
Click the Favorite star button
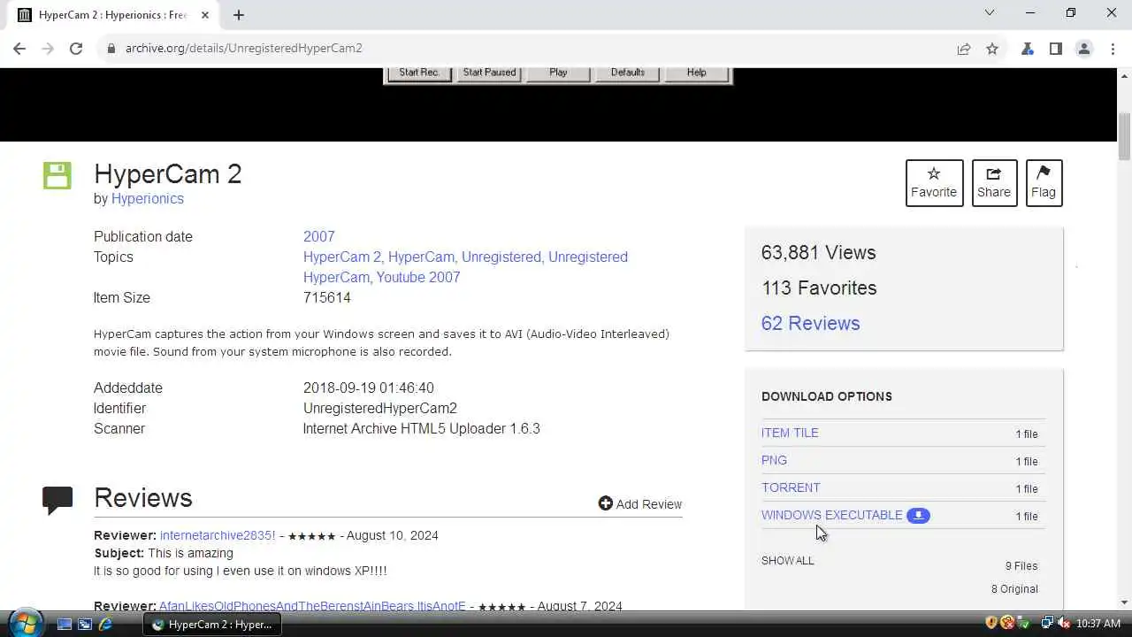[x=934, y=182]
